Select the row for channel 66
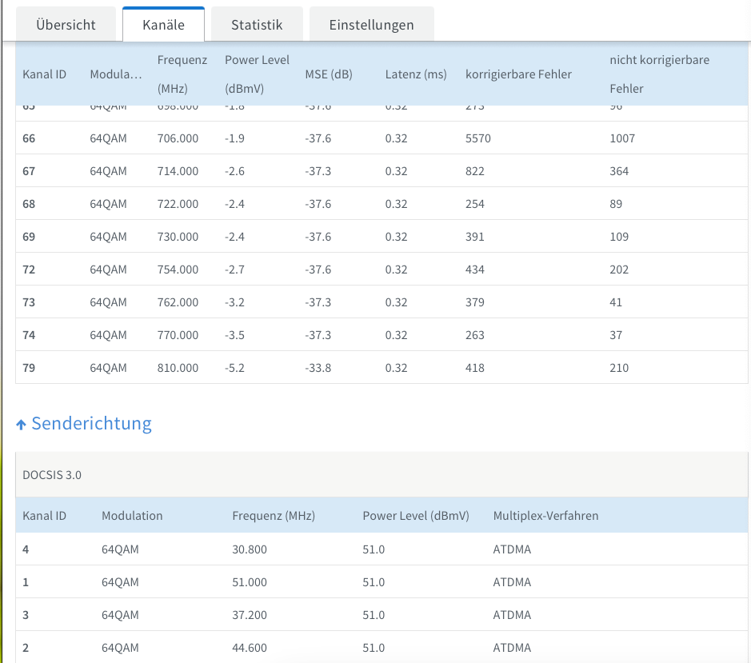Image resolution: width=751 pixels, height=663 pixels. [x=381, y=138]
